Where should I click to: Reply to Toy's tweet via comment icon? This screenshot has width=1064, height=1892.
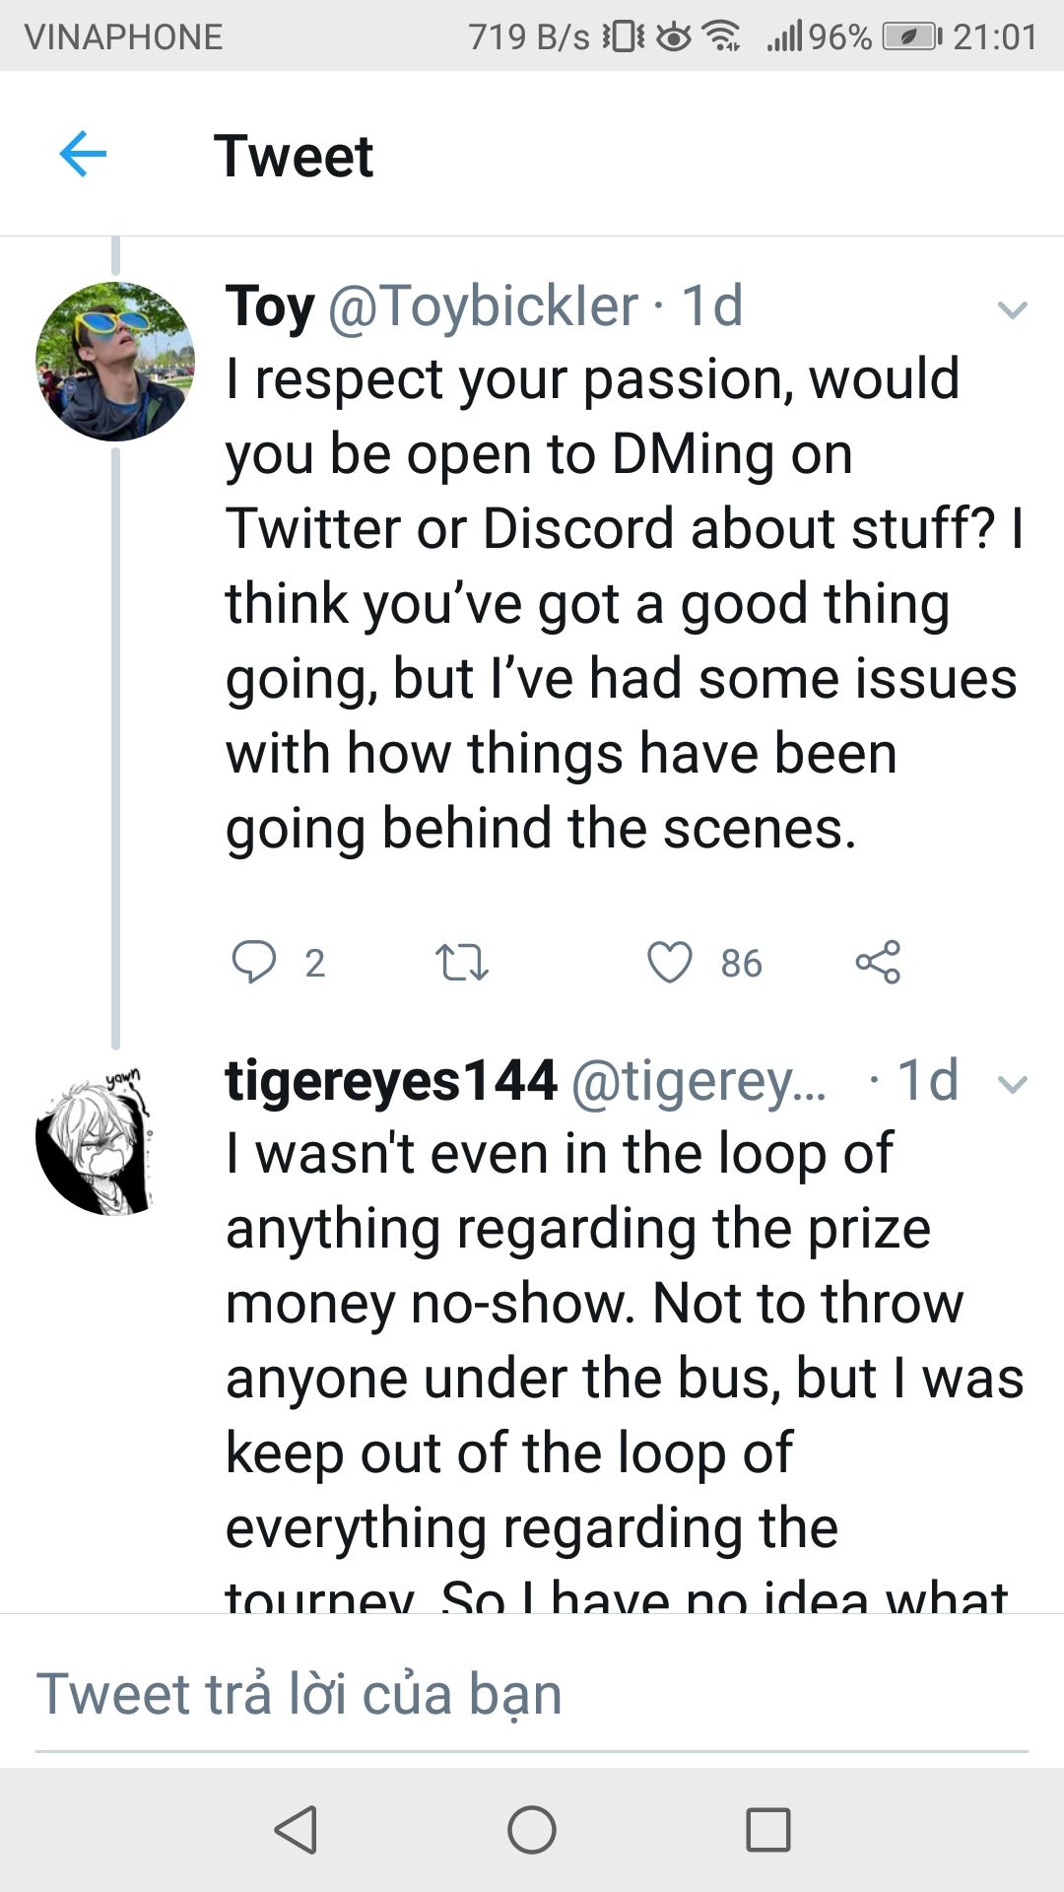[x=253, y=962]
